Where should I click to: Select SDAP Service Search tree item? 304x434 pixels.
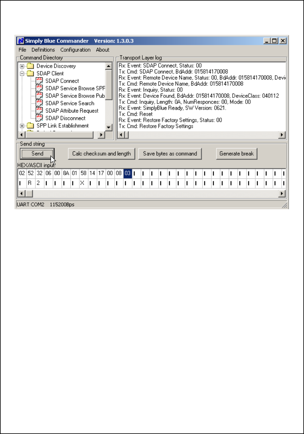click(x=70, y=103)
